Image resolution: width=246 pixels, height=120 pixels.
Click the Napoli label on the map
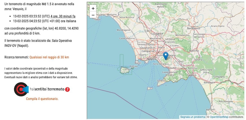coord(152,59)
